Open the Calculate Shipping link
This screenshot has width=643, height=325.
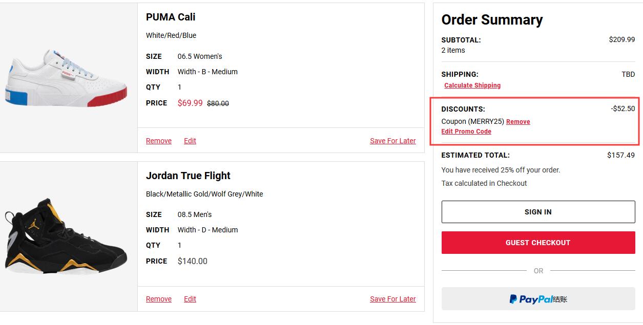tap(472, 85)
